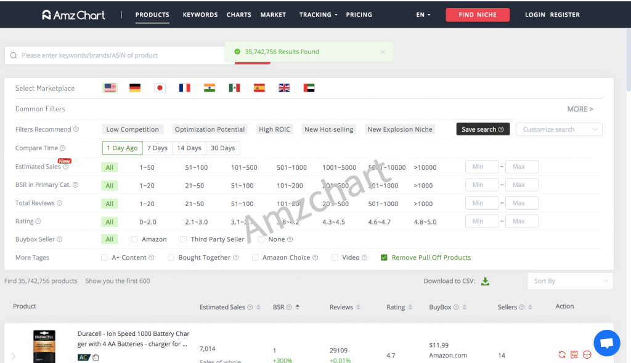This screenshot has height=363, width=631.
Task: Open the Sort By dropdown
Action: click(x=570, y=281)
